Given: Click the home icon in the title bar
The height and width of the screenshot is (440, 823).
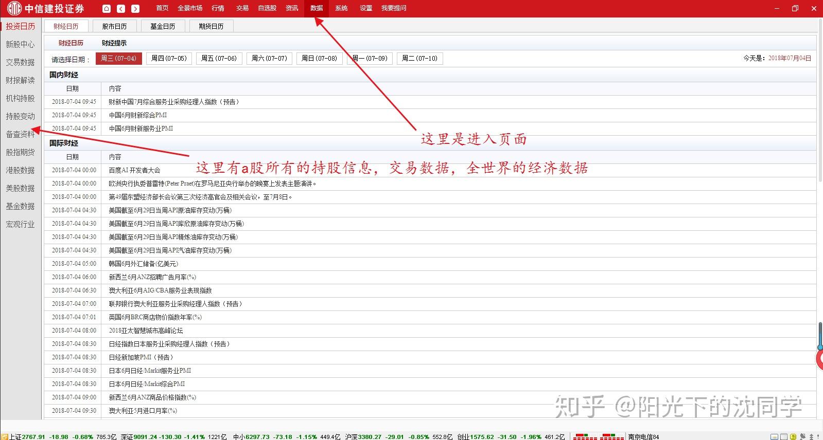Looking at the screenshot, I should pyautogui.click(x=107, y=8).
